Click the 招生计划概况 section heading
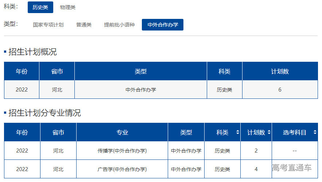 [x=32, y=52]
